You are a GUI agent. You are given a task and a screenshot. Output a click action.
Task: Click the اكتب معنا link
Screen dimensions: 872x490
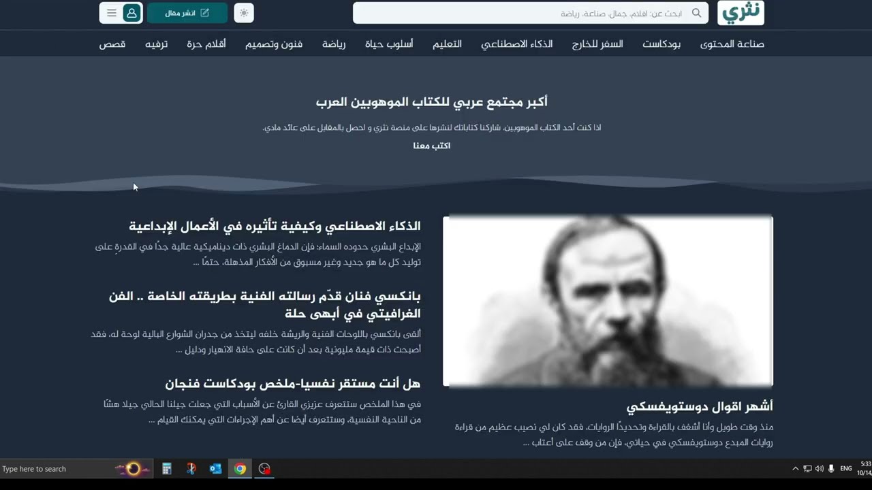432,146
